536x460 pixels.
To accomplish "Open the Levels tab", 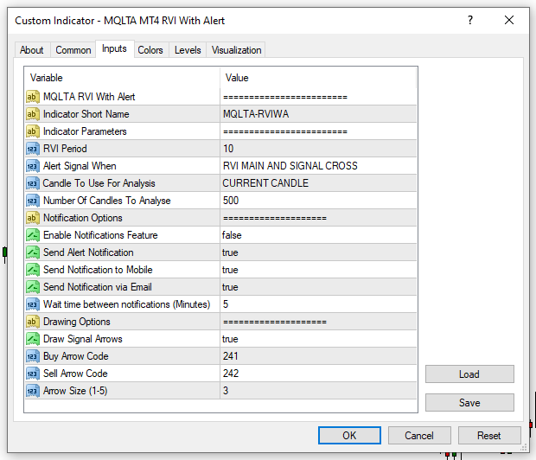I will click(188, 50).
